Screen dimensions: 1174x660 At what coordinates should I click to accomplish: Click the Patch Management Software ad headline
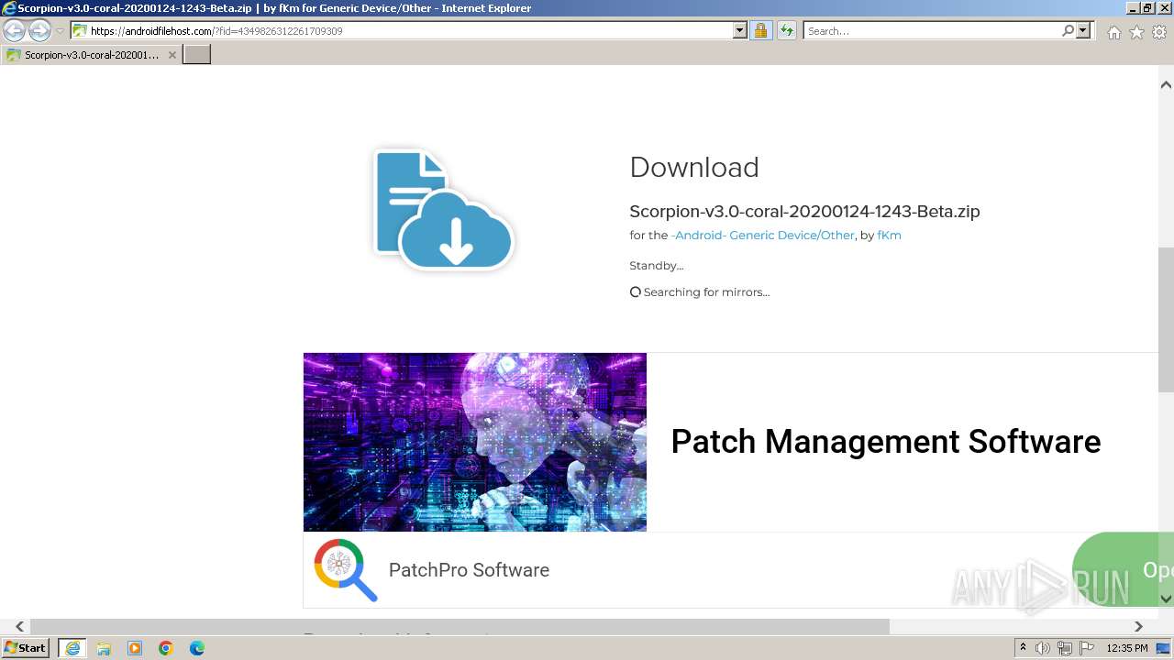click(885, 442)
